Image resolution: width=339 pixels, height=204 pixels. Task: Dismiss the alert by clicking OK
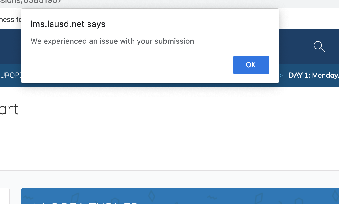pos(251,65)
